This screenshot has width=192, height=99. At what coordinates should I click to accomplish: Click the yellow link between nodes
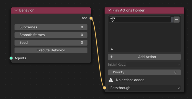point(98,53)
